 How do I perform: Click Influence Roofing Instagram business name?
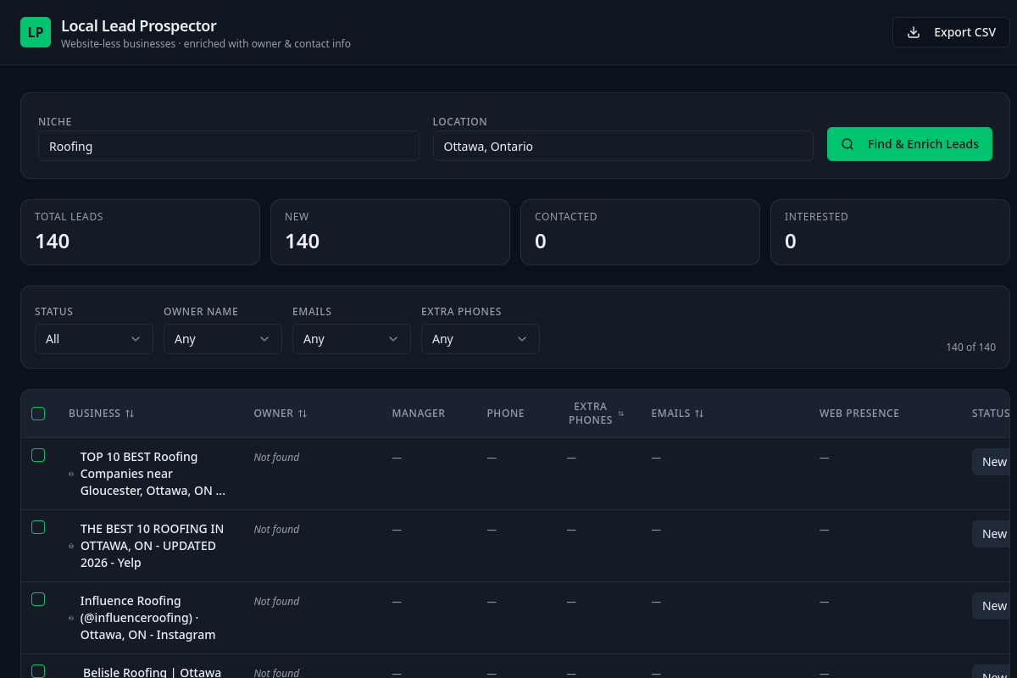coord(148,618)
